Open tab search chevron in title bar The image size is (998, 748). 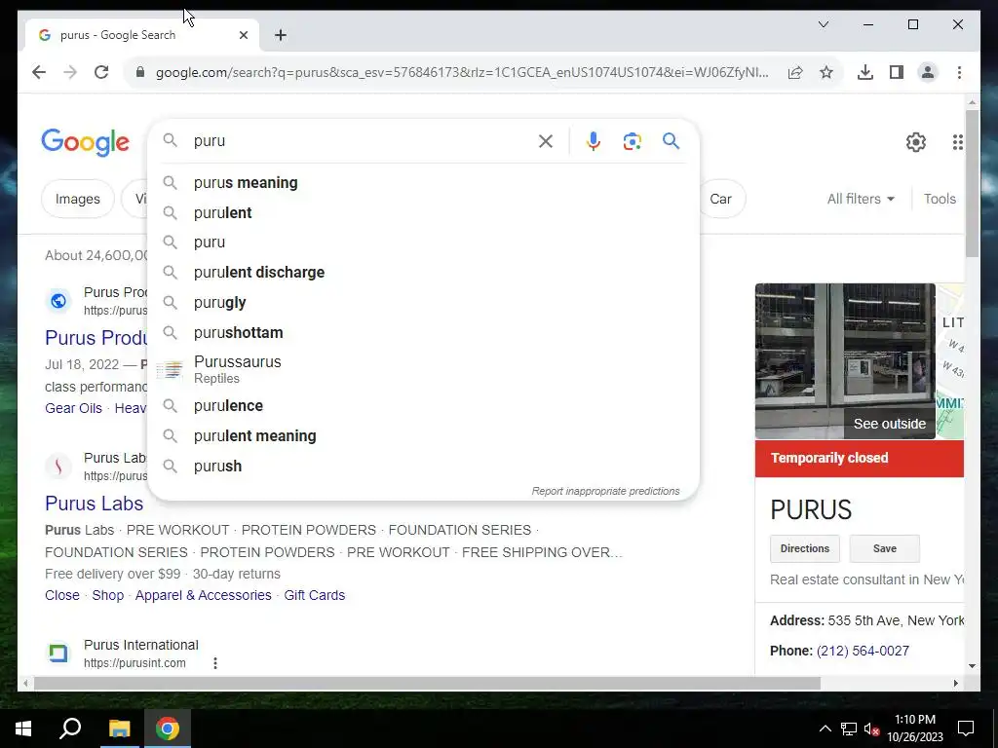(x=823, y=24)
